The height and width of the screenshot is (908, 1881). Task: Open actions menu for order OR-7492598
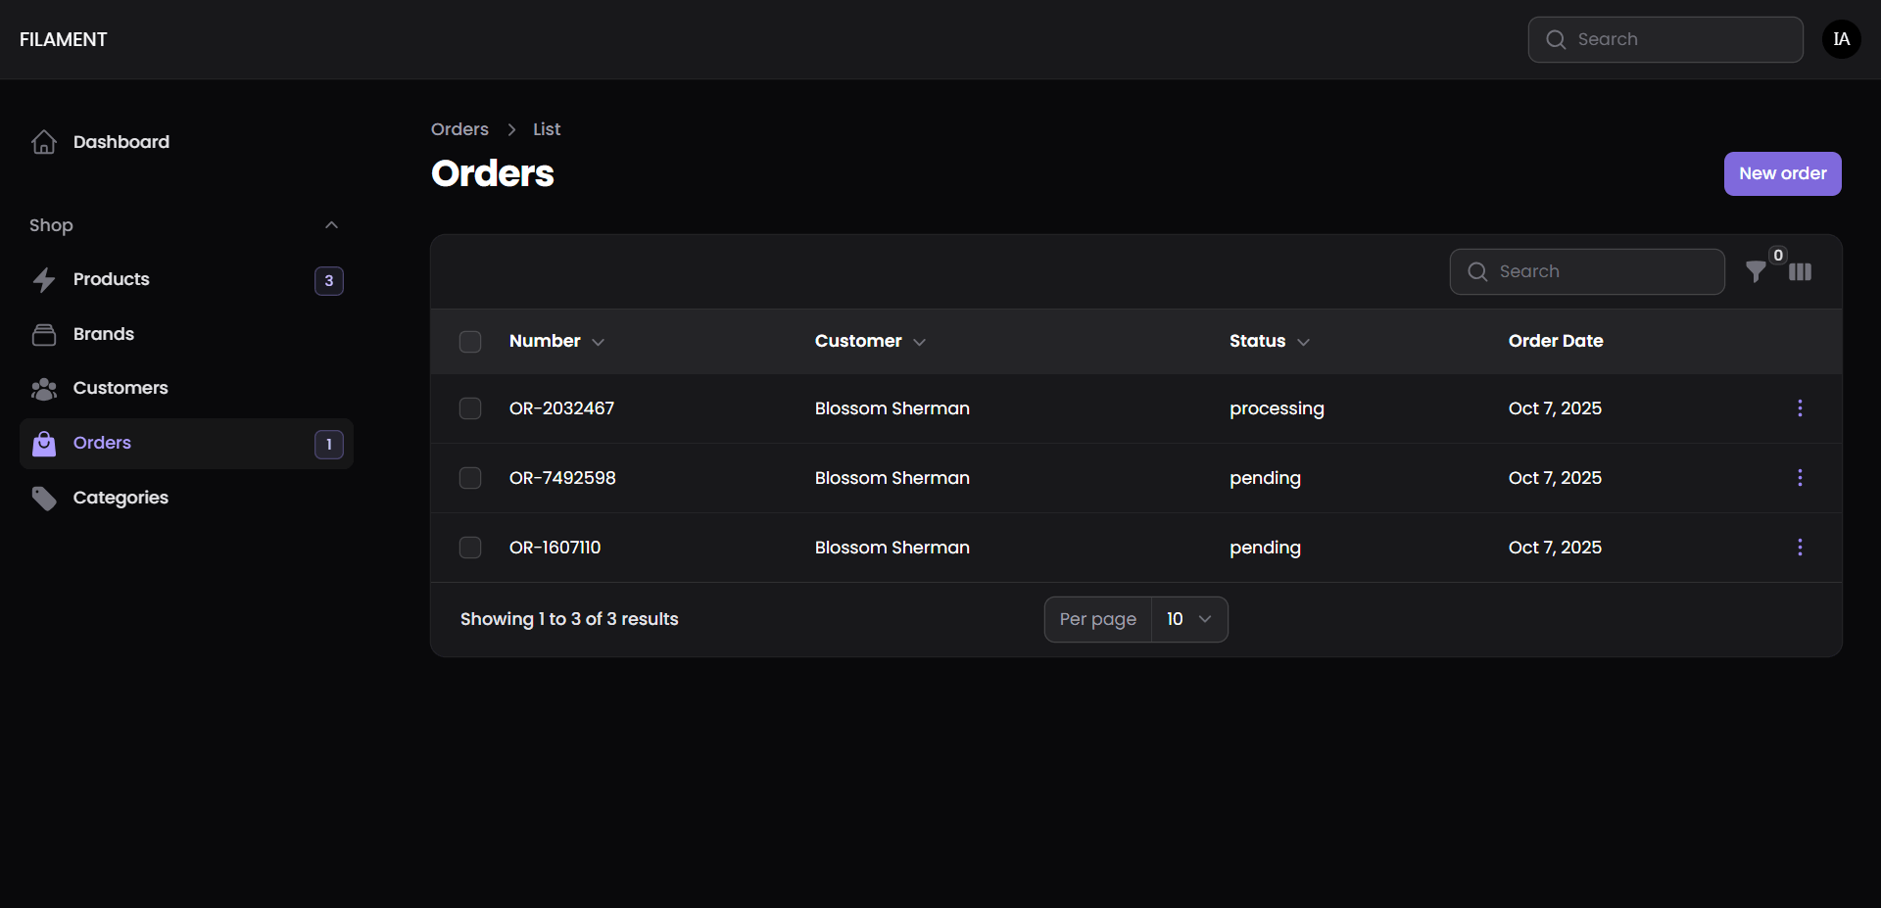point(1800,478)
